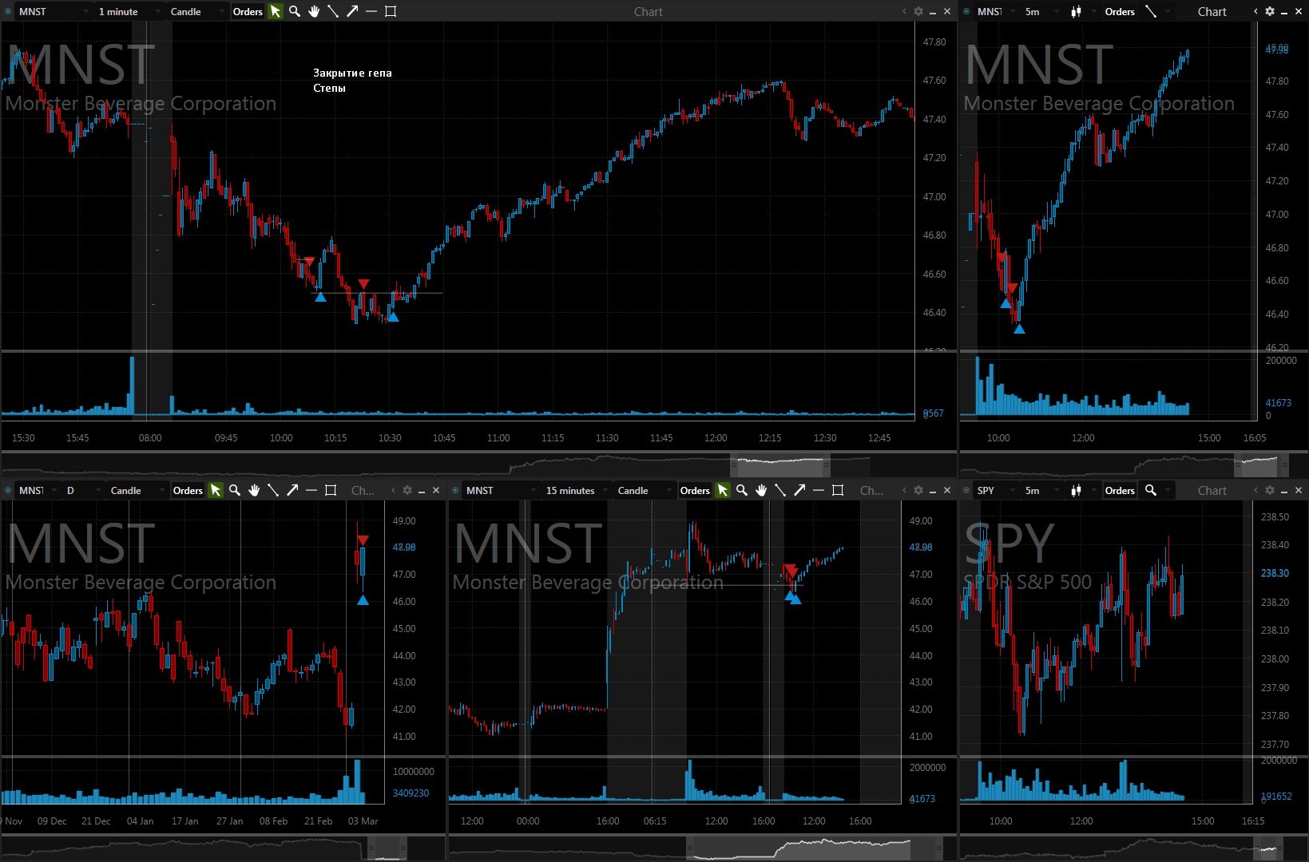This screenshot has height=862, width=1309.
Task: Toggle Orders display in the 1 minute chart
Action: [x=248, y=11]
